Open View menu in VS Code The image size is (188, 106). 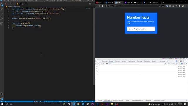(19, 1)
